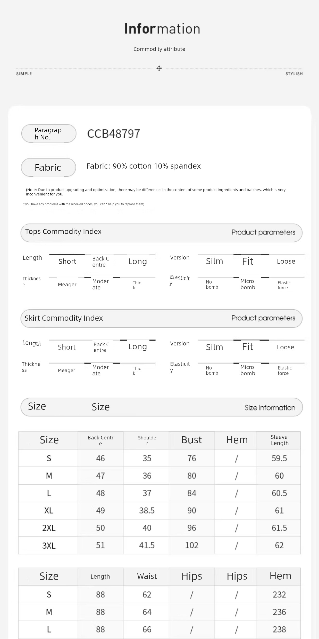Click the product code CCB48797
319x639 pixels.
pyautogui.click(x=114, y=134)
